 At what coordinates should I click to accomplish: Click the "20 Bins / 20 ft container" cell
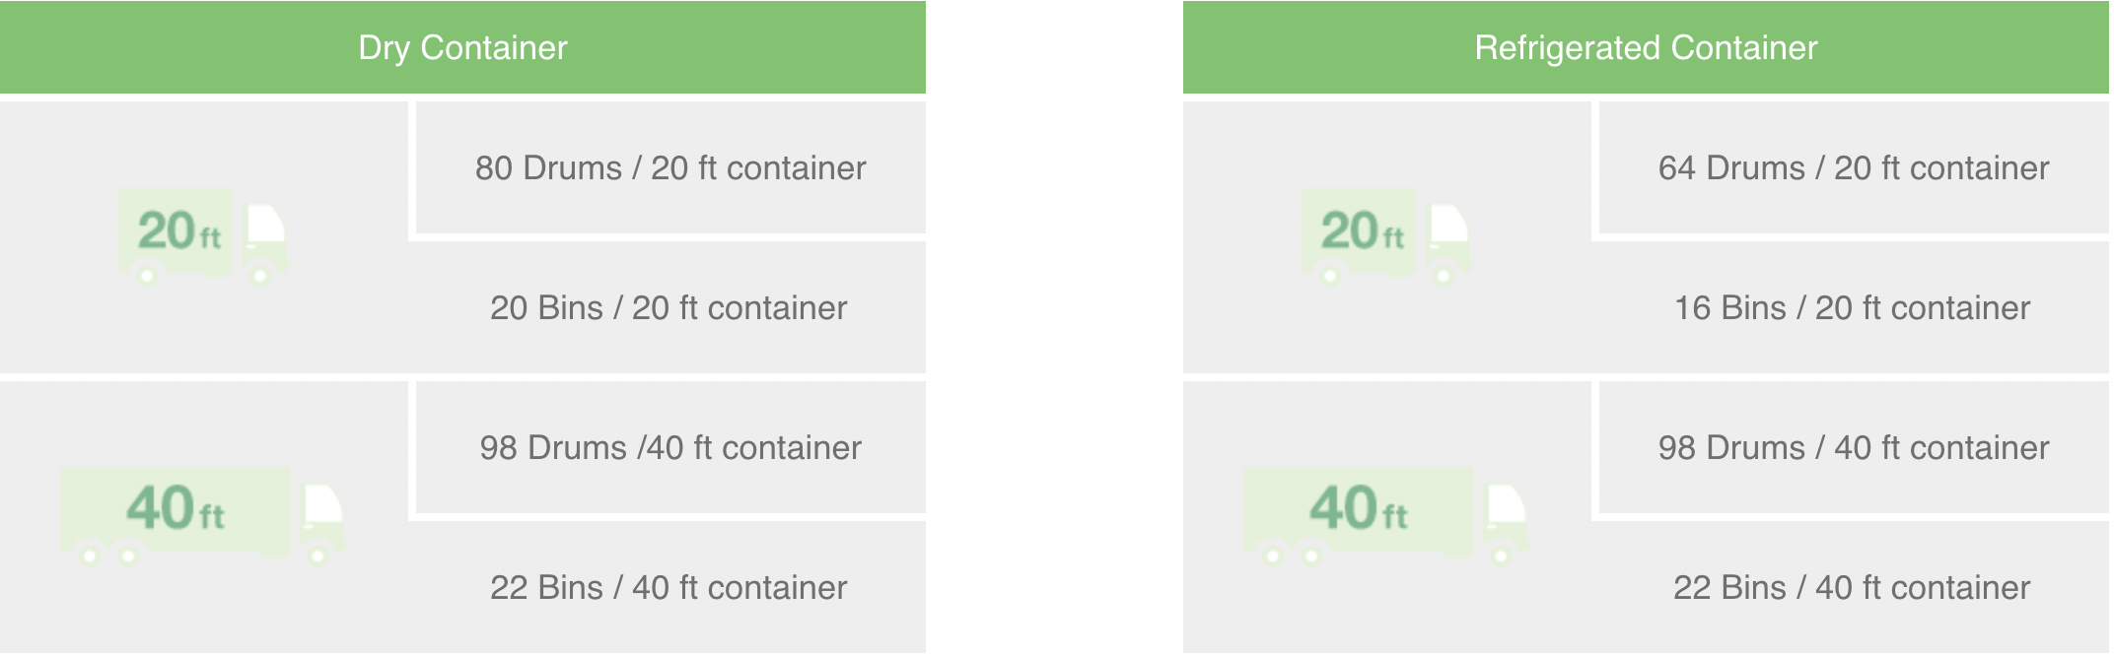(669, 308)
